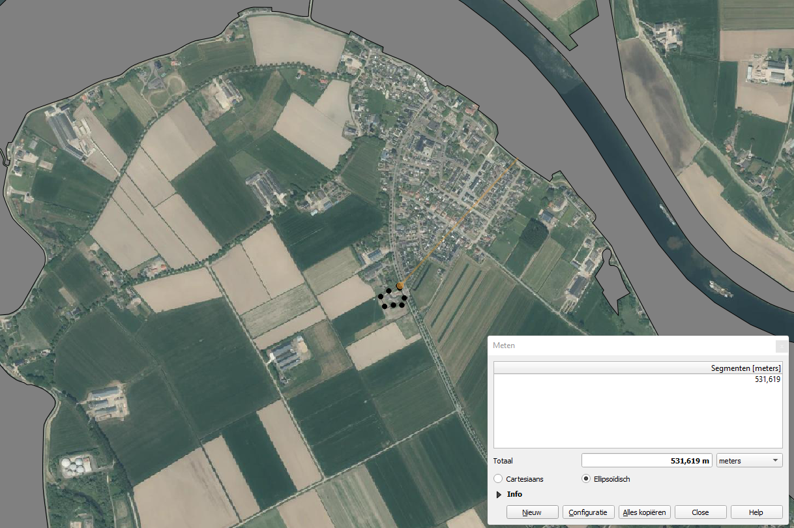Select the 531,619 segment row
The image size is (794, 528).
click(638, 379)
